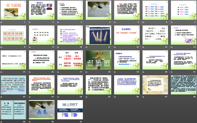Screen dimensions: 197x123
Task: Select slide 6 titled 会认会写
Action: point(154,10)
